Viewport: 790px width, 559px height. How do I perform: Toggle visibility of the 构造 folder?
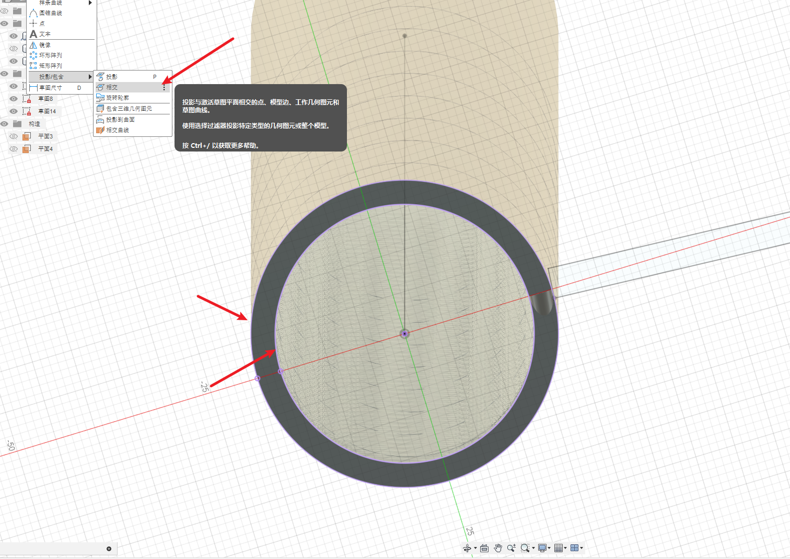point(4,124)
